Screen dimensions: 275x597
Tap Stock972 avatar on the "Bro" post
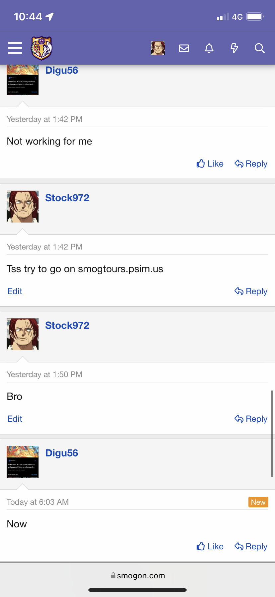click(23, 334)
